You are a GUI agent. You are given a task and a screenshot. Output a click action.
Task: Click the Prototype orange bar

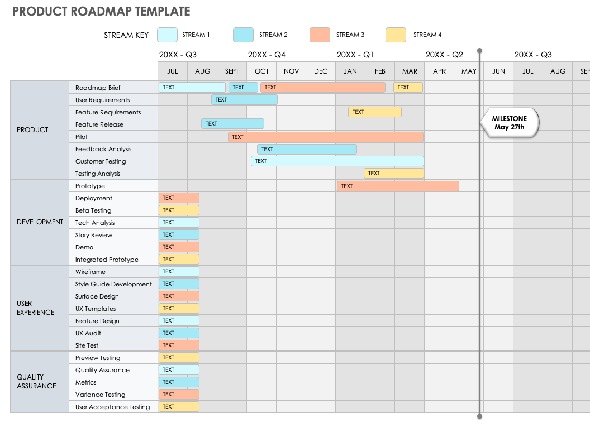[x=397, y=186]
